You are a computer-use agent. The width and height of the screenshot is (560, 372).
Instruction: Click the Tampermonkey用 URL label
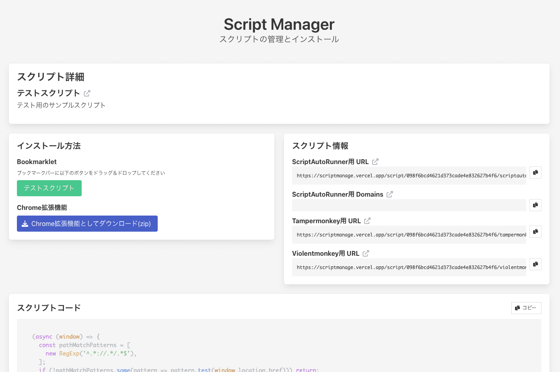click(x=326, y=221)
